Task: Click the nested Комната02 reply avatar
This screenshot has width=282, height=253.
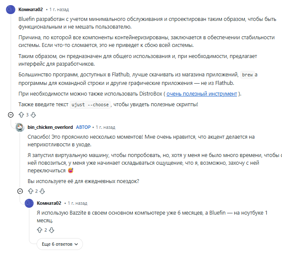Action: [29, 203]
